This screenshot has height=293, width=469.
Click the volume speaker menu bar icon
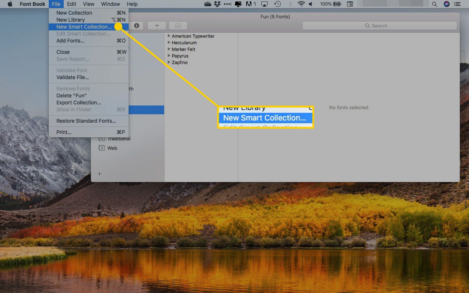(311, 4)
